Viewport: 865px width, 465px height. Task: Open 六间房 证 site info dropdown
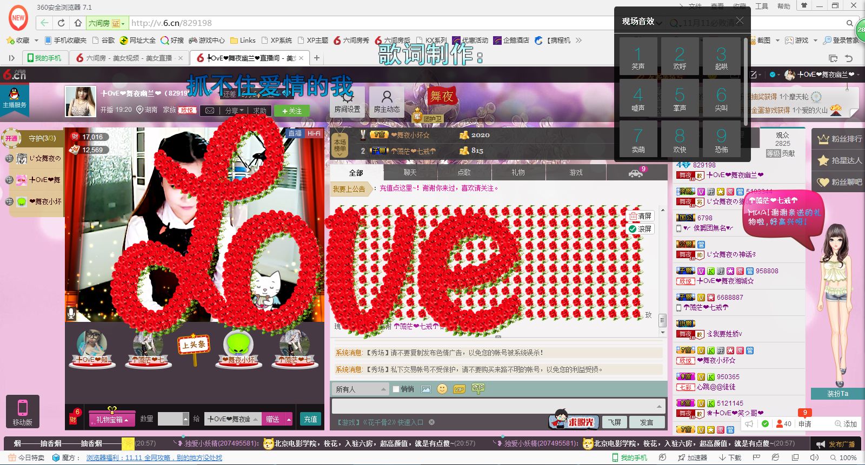[x=108, y=23]
